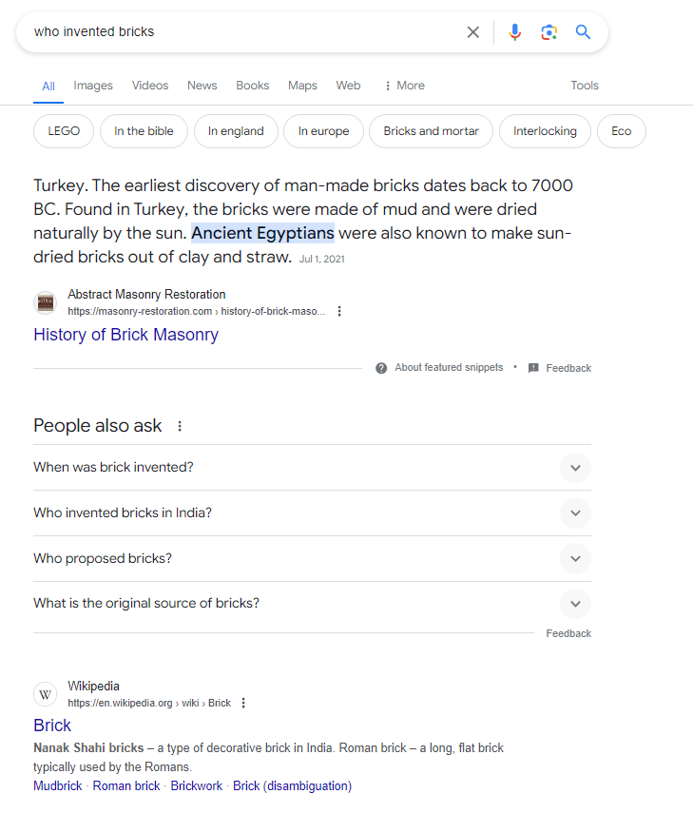Clear the search box with X
Viewport: 693px width, 813px height.
(472, 32)
